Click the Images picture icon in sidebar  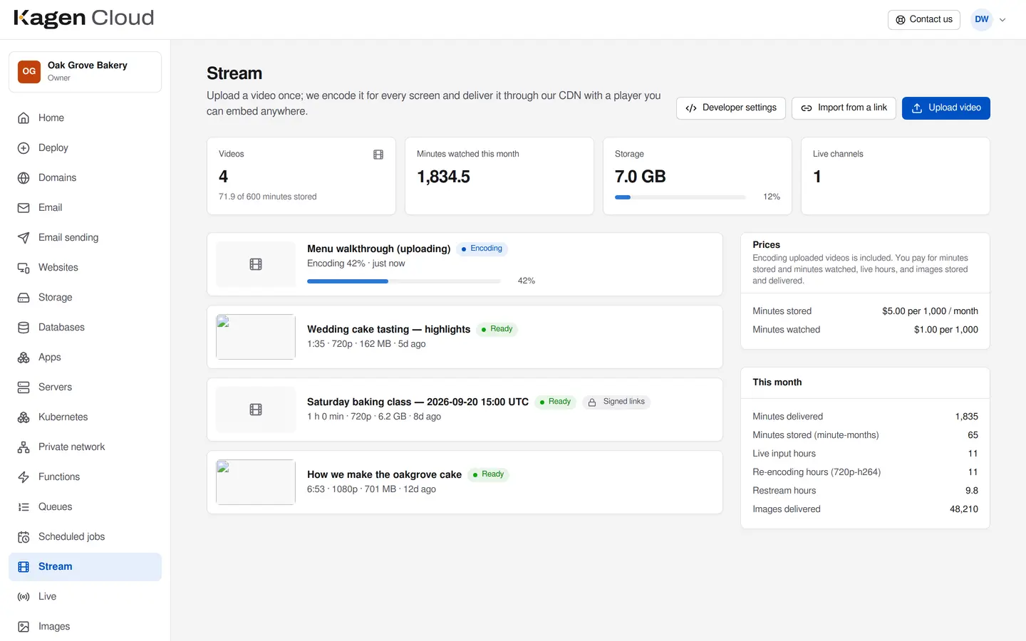24,627
